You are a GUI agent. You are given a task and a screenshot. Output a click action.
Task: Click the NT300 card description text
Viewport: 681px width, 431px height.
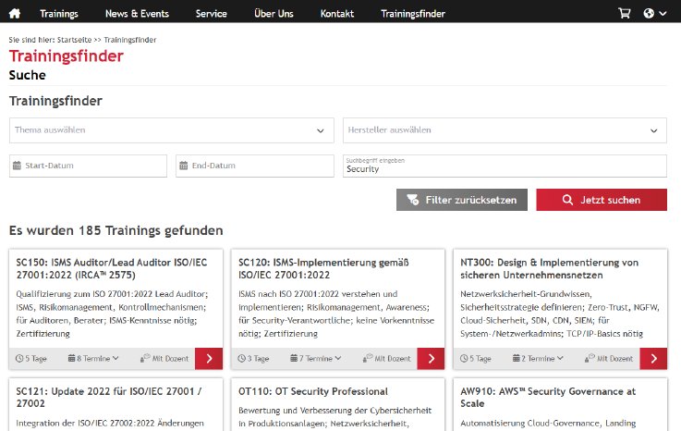(560, 314)
